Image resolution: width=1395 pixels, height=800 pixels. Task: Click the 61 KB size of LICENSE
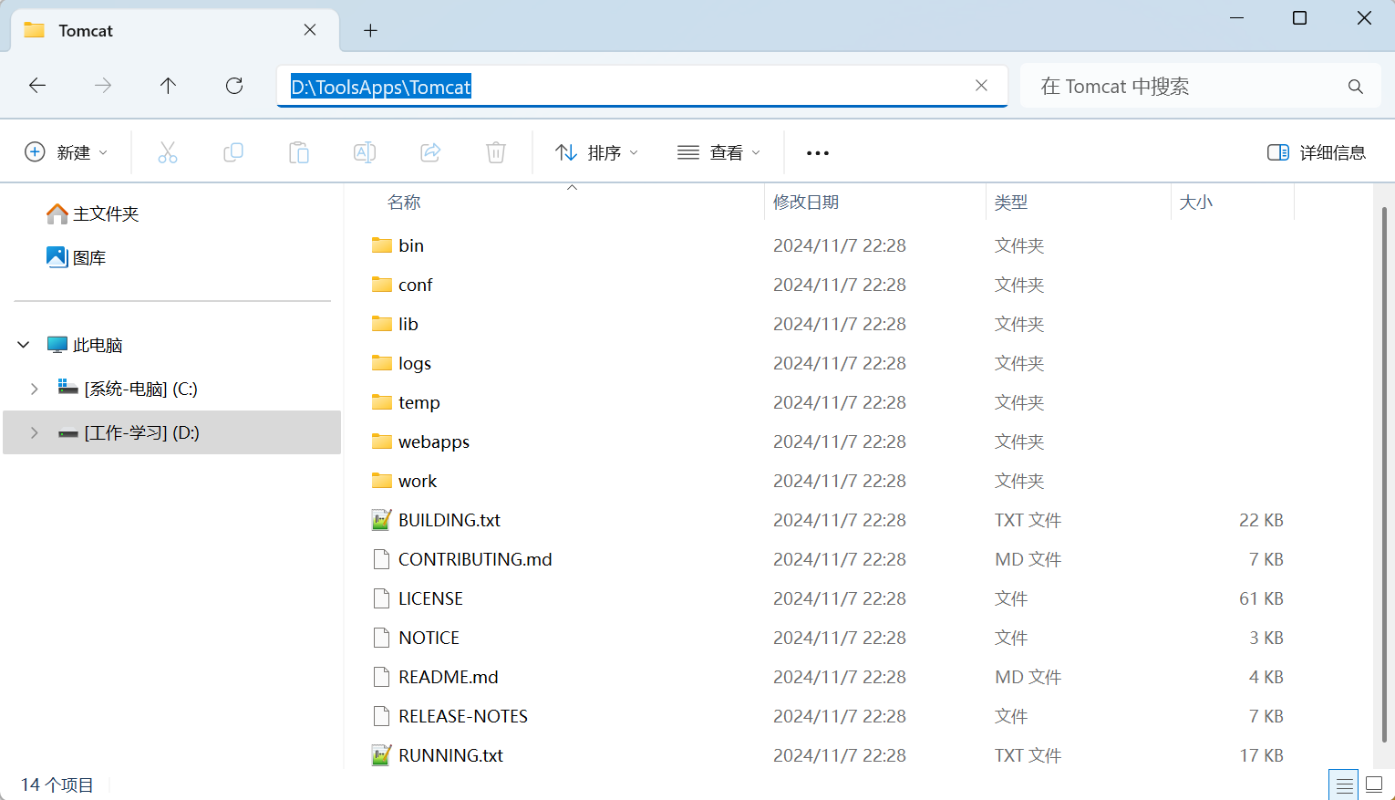coord(1261,598)
